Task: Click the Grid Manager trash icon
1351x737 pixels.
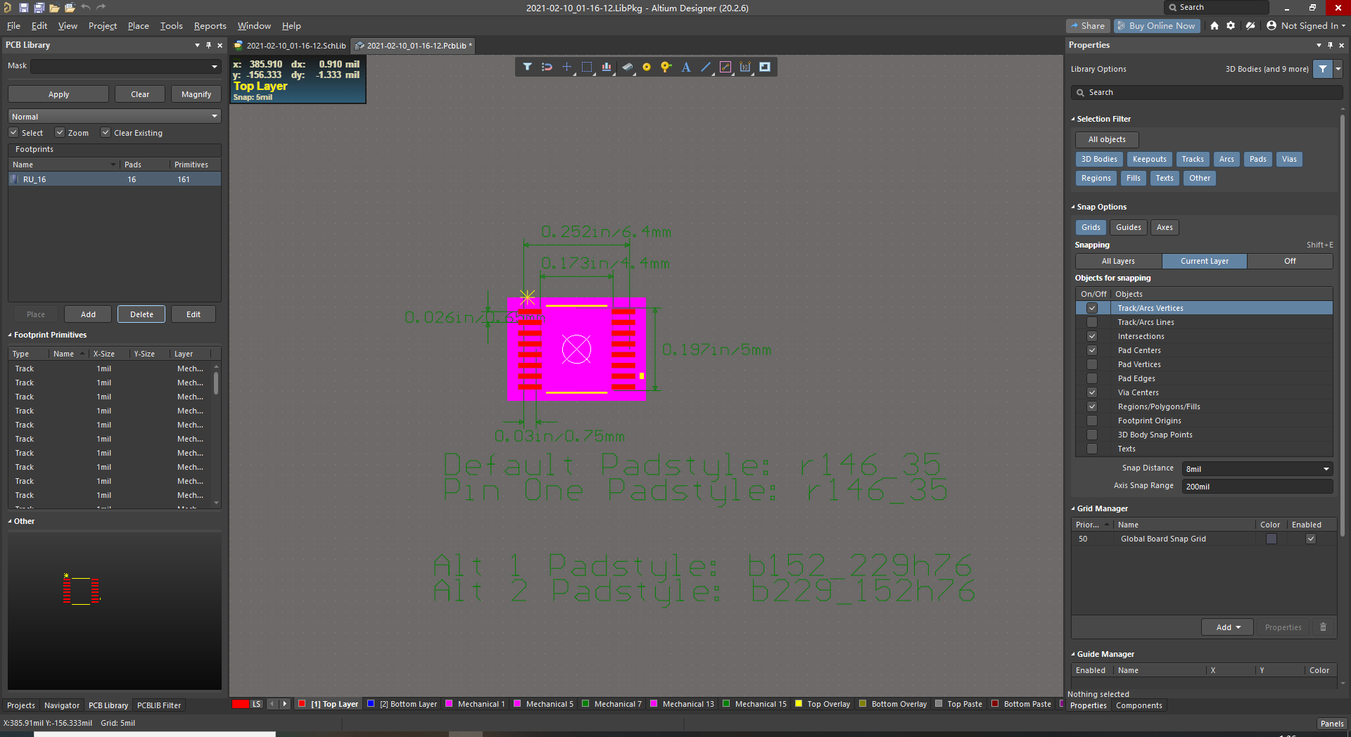Action: pyautogui.click(x=1323, y=627)
